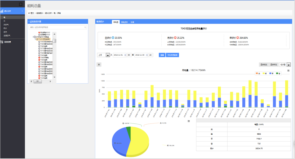The width and height of the screenshot is (295, 159).
Task: Click blue down-arrow icon beside 日评价
Action: tap(113, 38)
